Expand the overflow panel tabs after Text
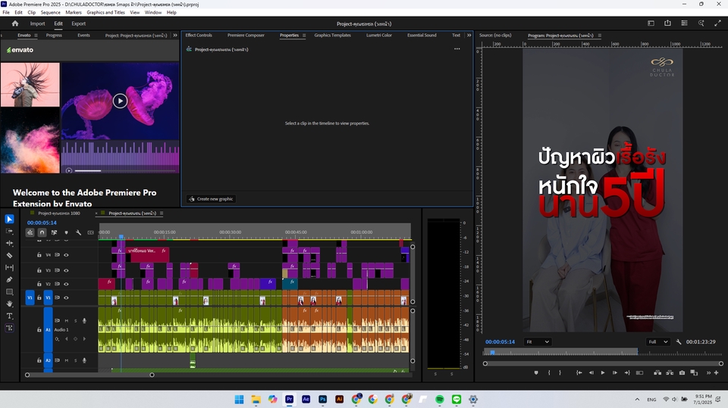Screen dimensions: 728x408 pyautogui.click(x=469, y=35)
